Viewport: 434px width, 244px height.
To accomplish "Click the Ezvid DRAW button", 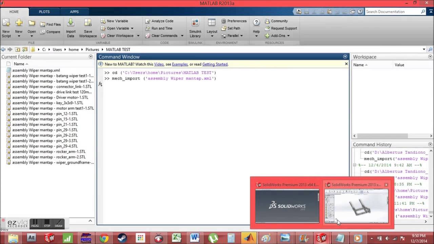I will pyautogui.click(x=59, y=224).
